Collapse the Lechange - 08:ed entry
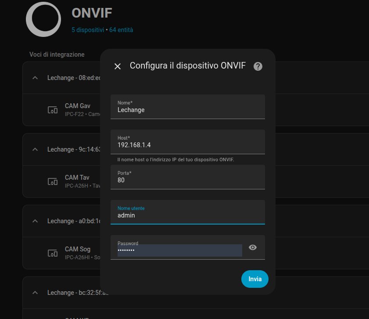The image size is (369, 319). coord(35,78)
